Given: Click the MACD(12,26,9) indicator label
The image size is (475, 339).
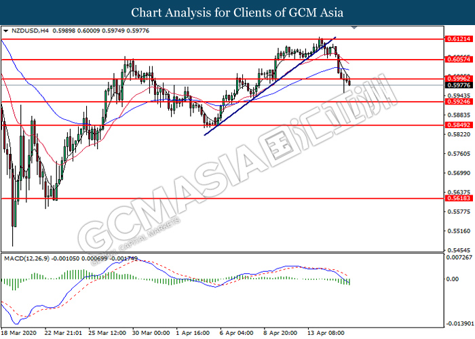Looking at the screenshot, I should [x=26, y=259].
